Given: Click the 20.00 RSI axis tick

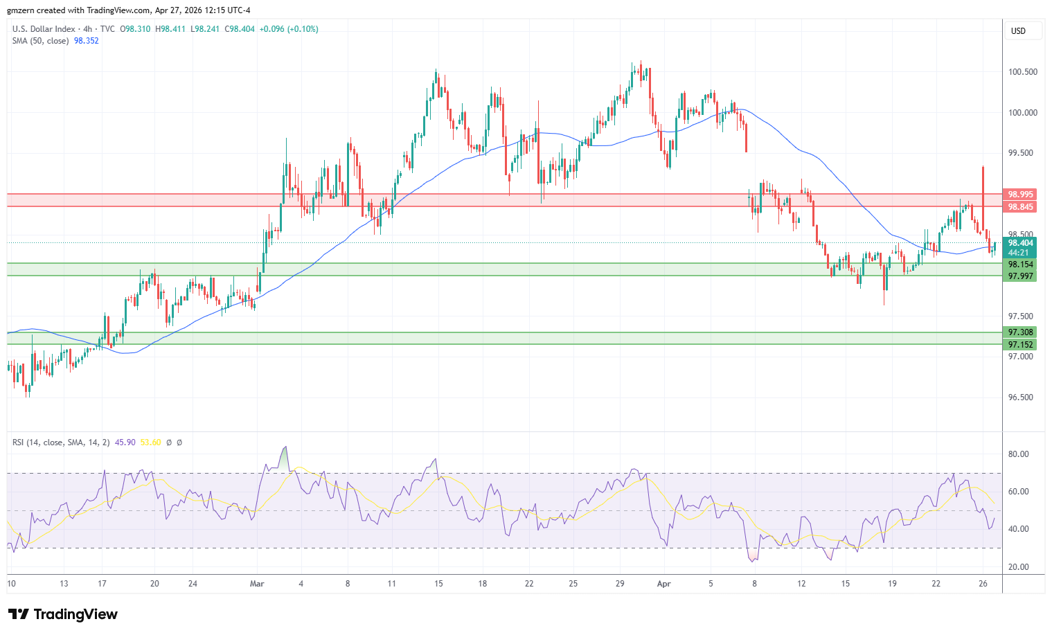Looking at the screenshot, I should point(1019,567).
